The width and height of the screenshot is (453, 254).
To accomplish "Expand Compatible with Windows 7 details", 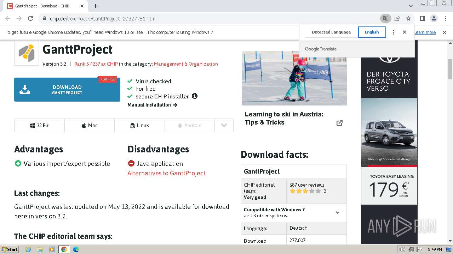I will point(338,212).
